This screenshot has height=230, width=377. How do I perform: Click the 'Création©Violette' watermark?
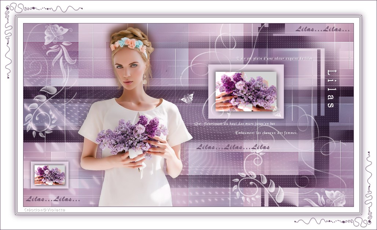click(44, 210)
